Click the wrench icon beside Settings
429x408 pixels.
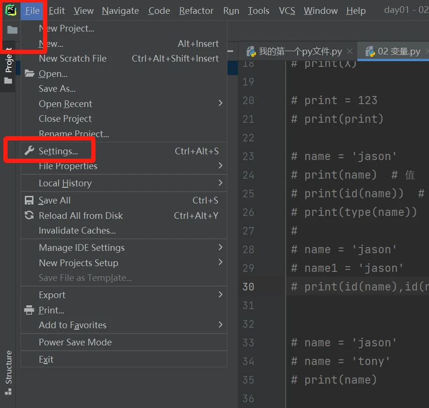[x=29, y=151]
